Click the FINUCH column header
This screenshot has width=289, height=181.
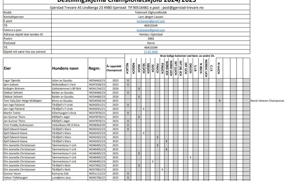162,68
